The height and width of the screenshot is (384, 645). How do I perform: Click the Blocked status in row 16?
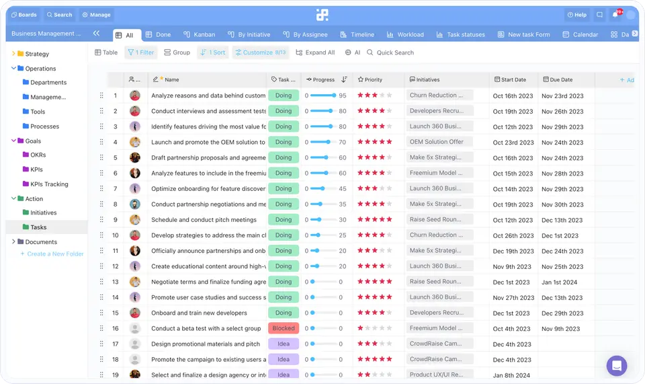point(284,328)
